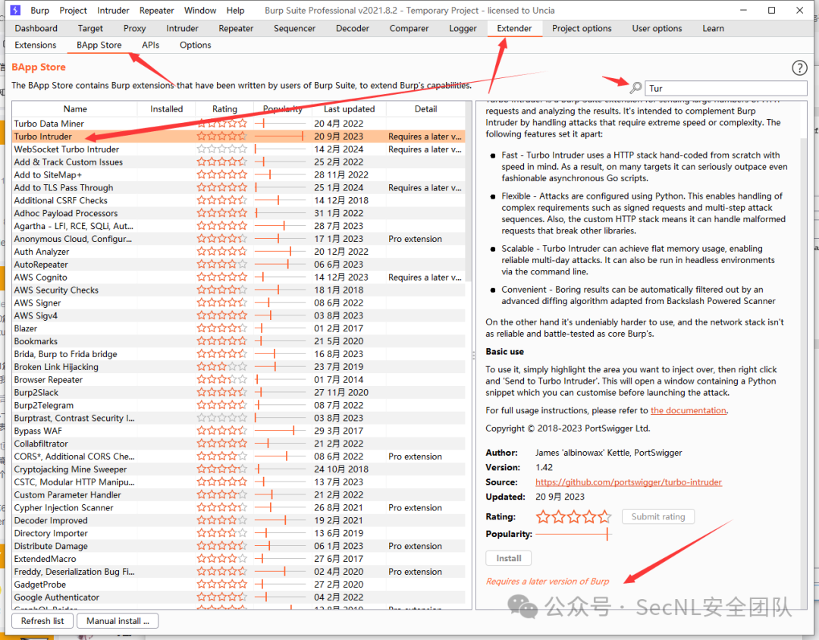Switch to the Dashboard tab
The image size is (819, 640).
(x=36, y=28)
